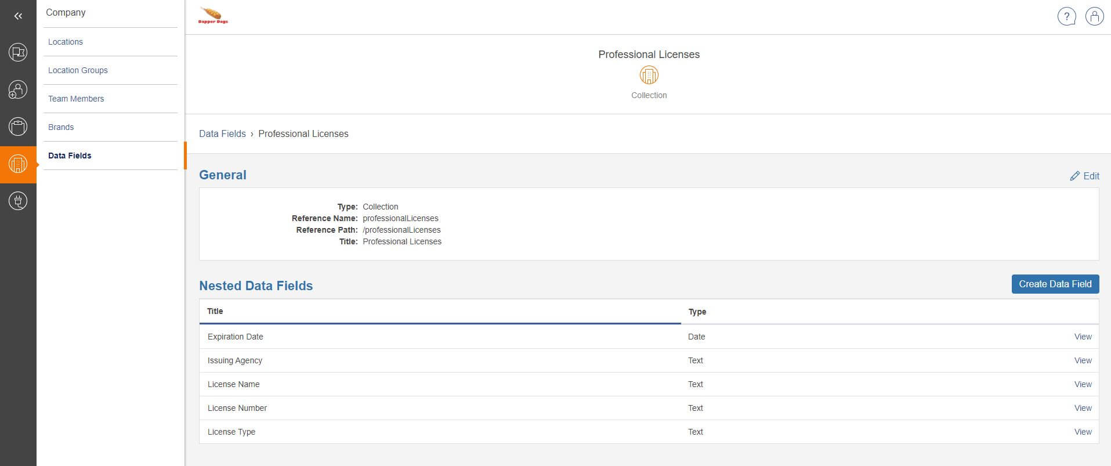Screen dimensions: 1111x466
Task: Open the power plug integrations icon
Action: pyautogui.click(x=18, y=201)
